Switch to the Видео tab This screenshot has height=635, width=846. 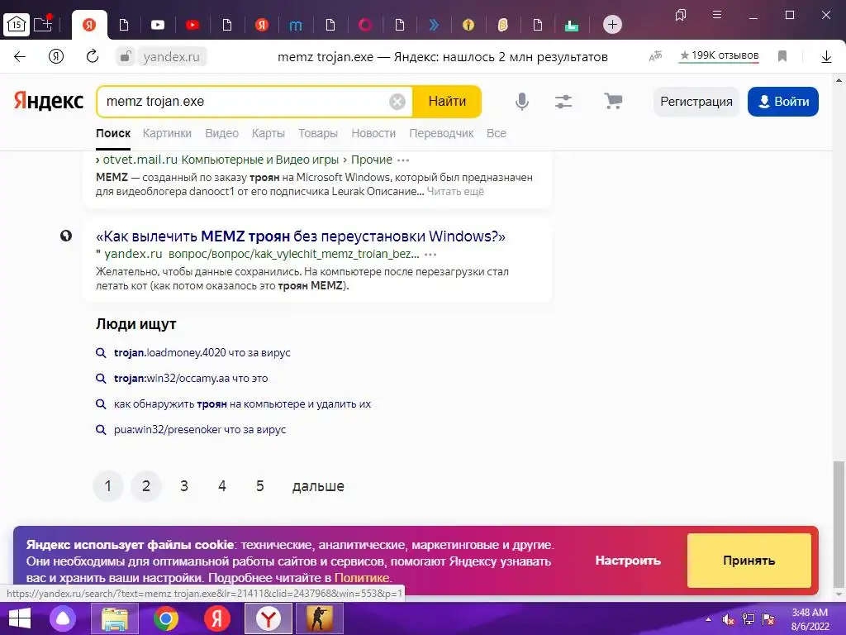point(221,133)
